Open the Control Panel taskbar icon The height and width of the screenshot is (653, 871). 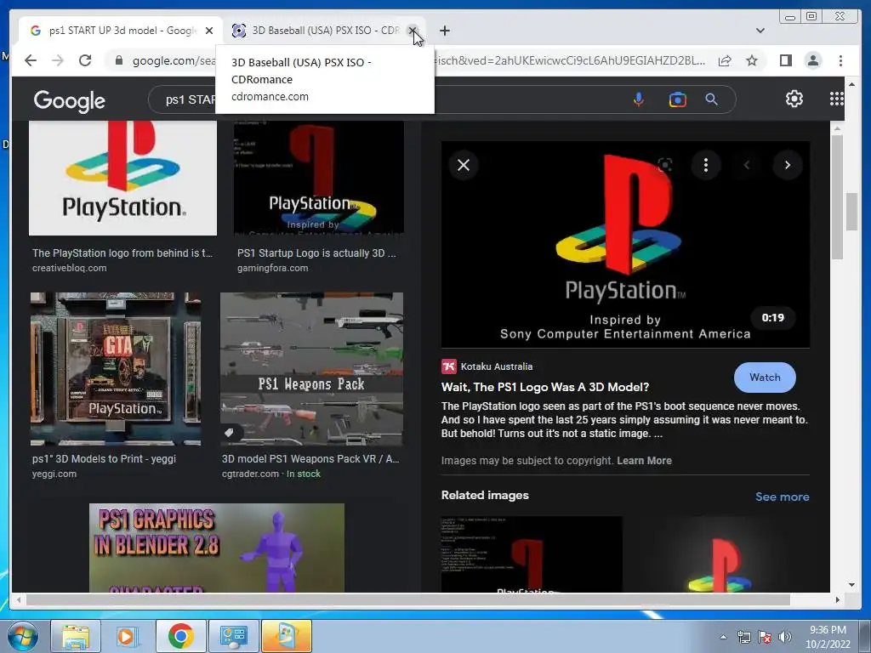233,636
